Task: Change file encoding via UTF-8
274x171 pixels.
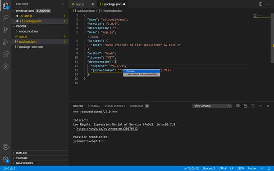Action: pos(222,168)
